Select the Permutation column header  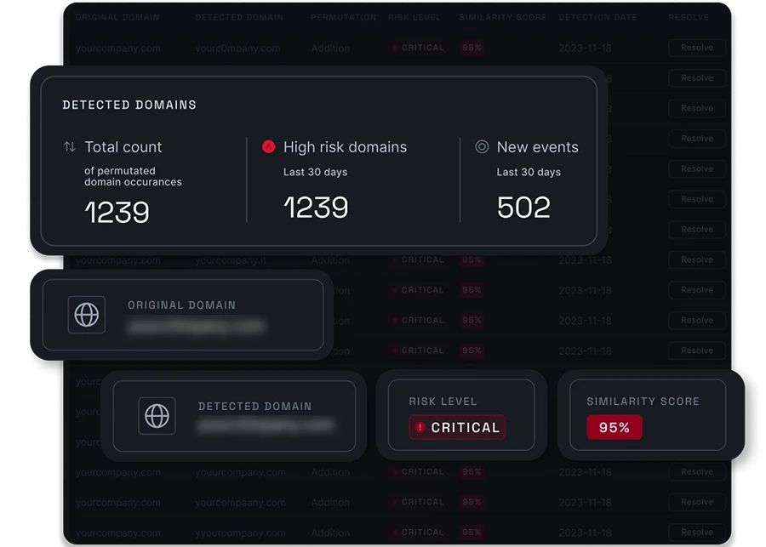[343, 17]
